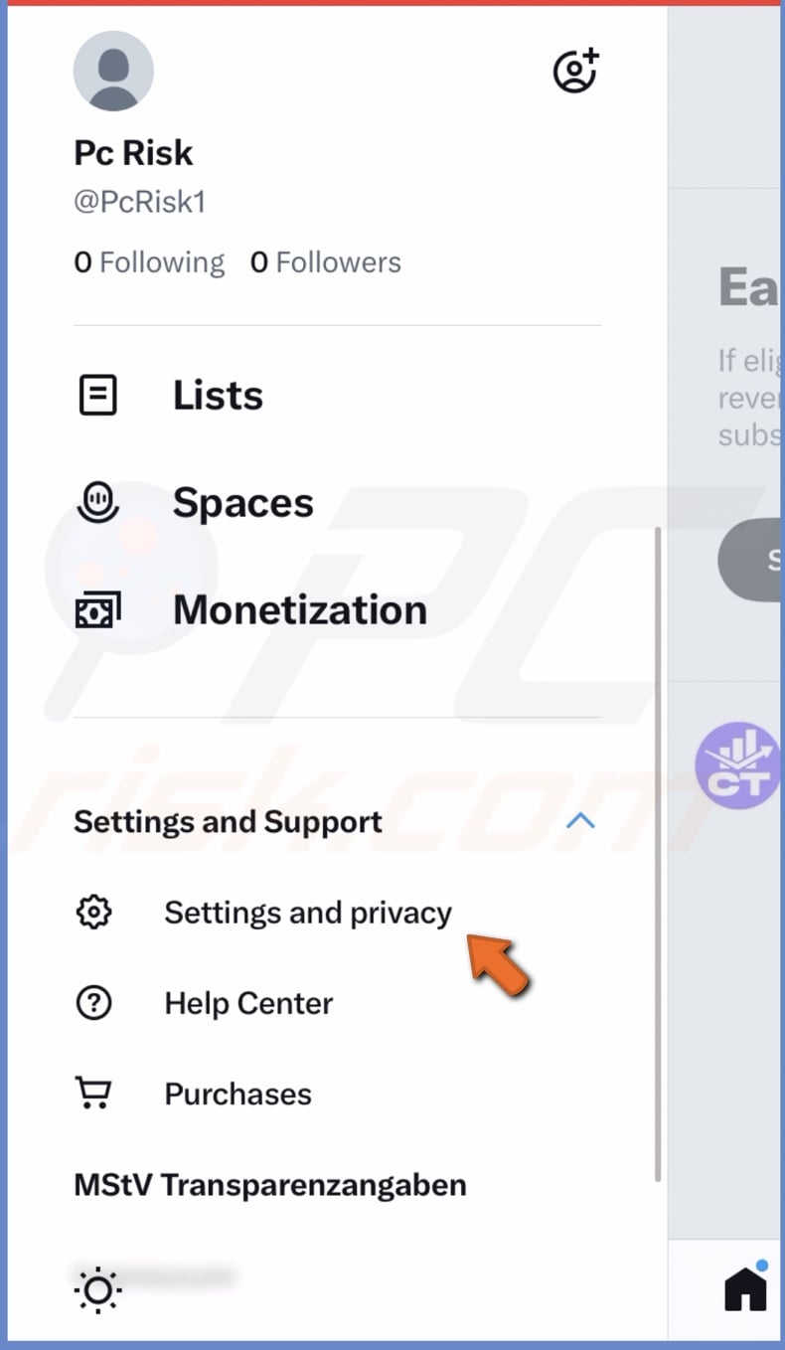View the 0 Followers list

pyautogui.click(x=325, y=261)
